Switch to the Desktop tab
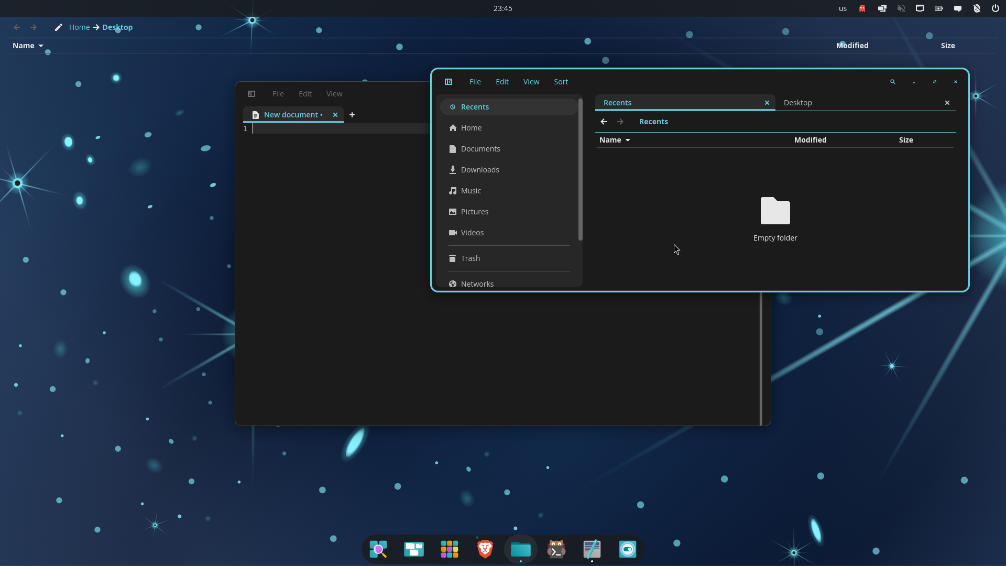1006x566 pixels. tap(798, 103)
